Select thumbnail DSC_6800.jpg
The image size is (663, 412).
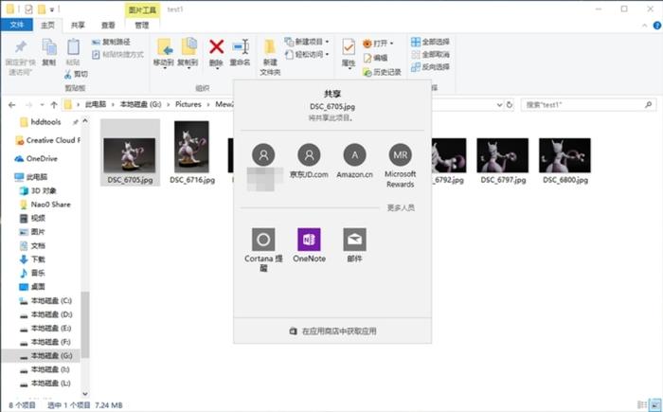coord(564,161)
